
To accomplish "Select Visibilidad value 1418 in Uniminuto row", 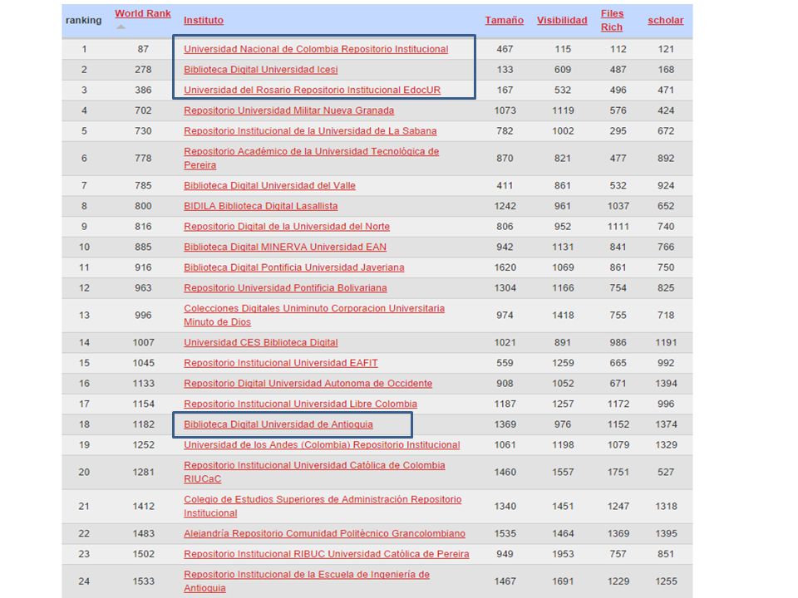I will pyautogui.click(x=563, y=315).
